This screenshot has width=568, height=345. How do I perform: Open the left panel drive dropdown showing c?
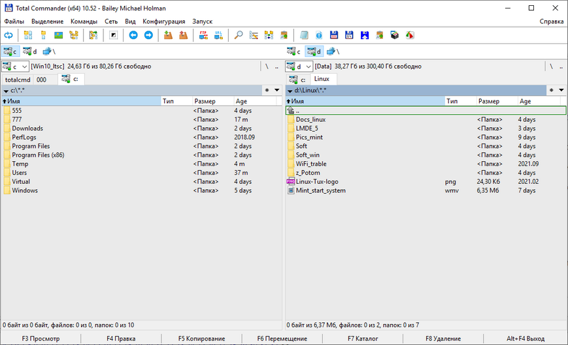pyautogui.click(x=15, y=66)
